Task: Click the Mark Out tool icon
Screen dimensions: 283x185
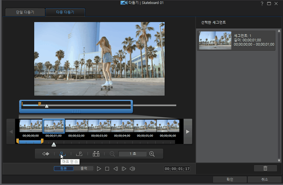Action: pyautogui.click(x=79, y=154)
